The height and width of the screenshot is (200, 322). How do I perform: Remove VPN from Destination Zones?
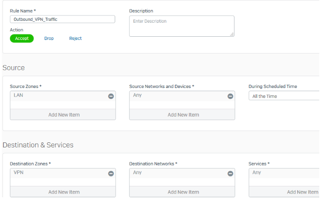(x=111, y=173)
